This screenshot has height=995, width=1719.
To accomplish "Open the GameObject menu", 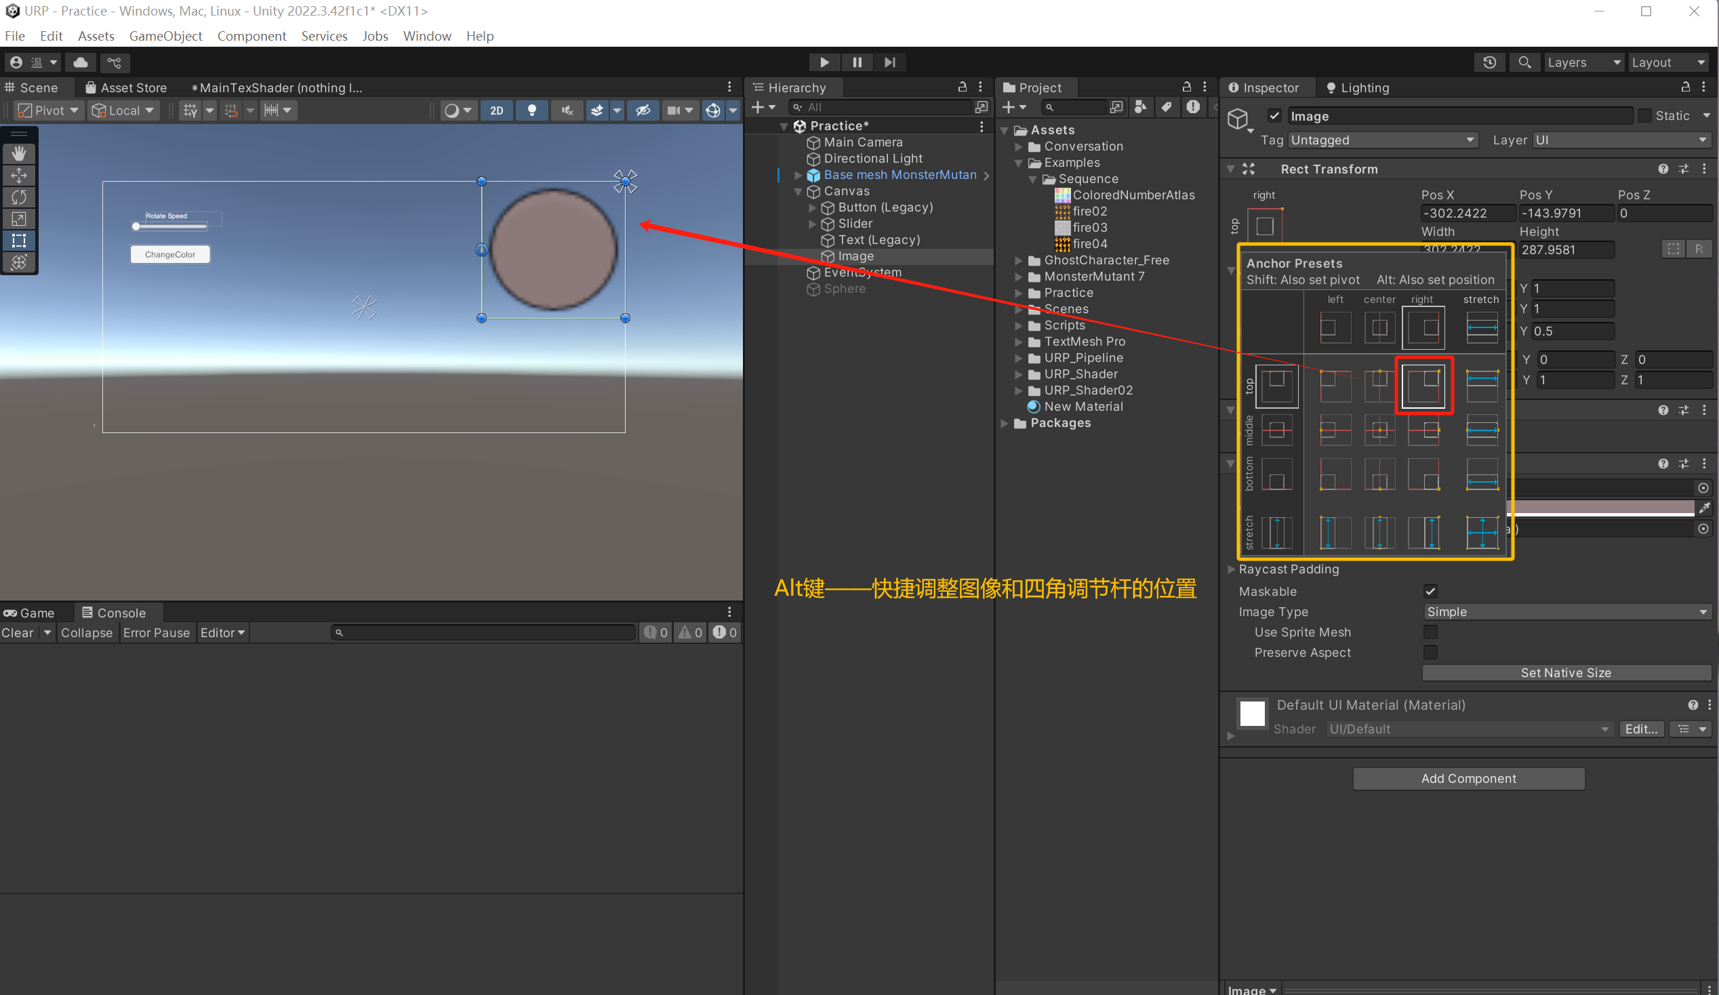I will coord(165,36).
